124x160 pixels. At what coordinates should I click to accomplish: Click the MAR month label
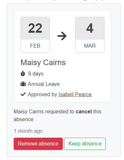[x=90, y=46]
